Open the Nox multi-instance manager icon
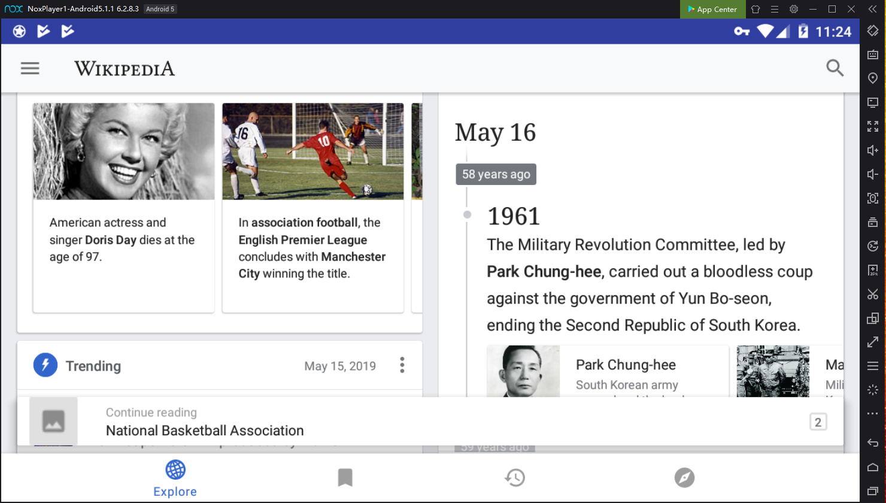Image resolution: width=886 pixels, height=503 pixels. [873, 318]
